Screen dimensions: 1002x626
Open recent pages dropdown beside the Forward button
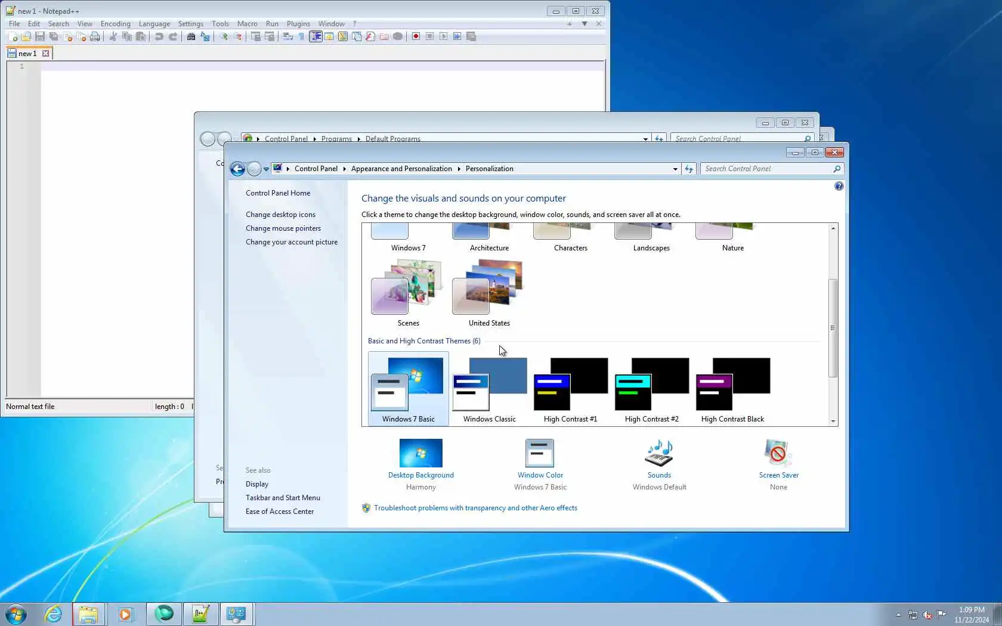266,169
